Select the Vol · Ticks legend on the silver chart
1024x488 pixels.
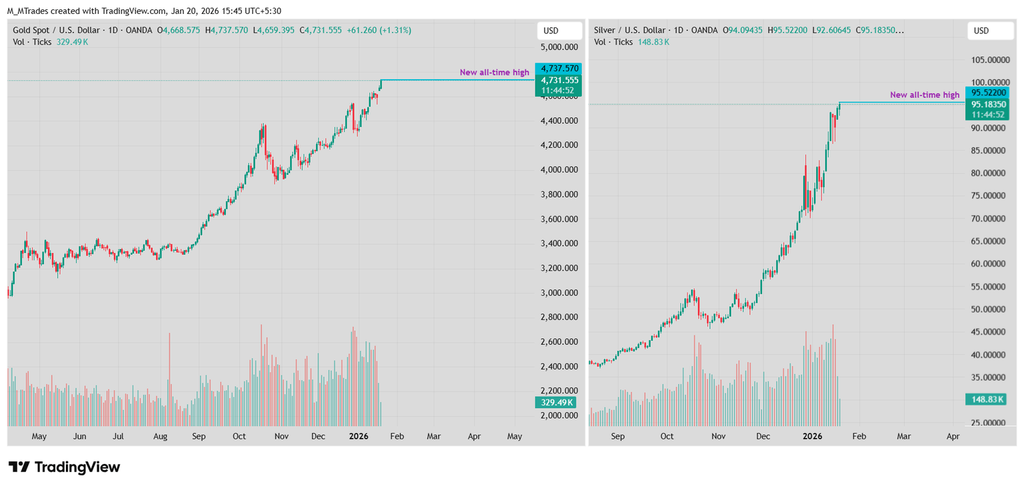click(613, 42)
